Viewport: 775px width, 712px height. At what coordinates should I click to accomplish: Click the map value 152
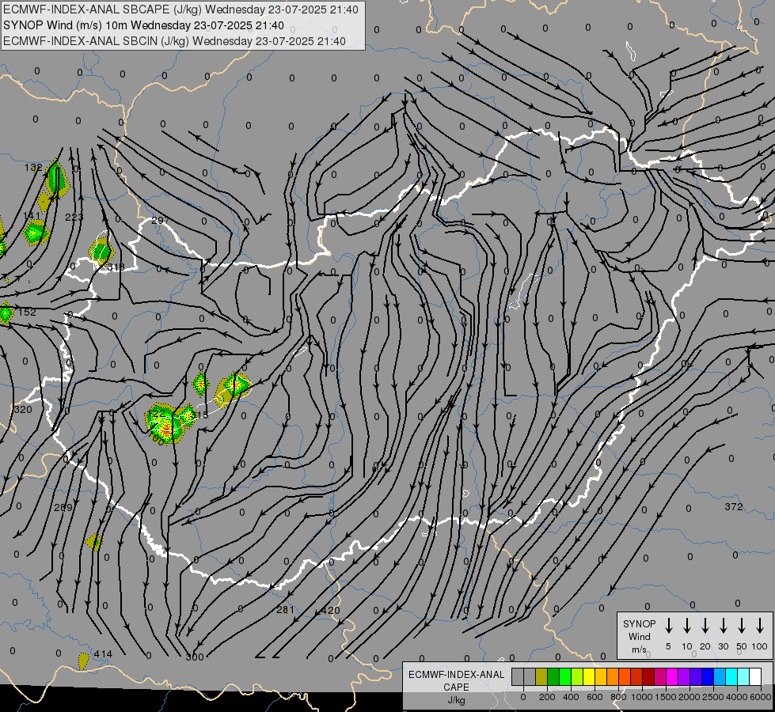[x=27, y=312]
